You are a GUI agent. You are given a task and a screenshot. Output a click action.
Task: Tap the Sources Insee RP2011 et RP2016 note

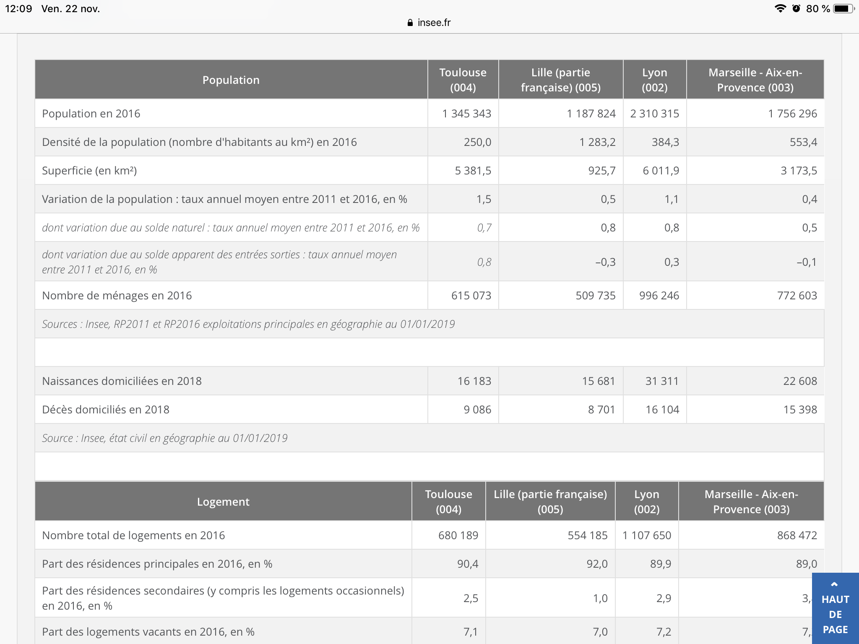248,324
